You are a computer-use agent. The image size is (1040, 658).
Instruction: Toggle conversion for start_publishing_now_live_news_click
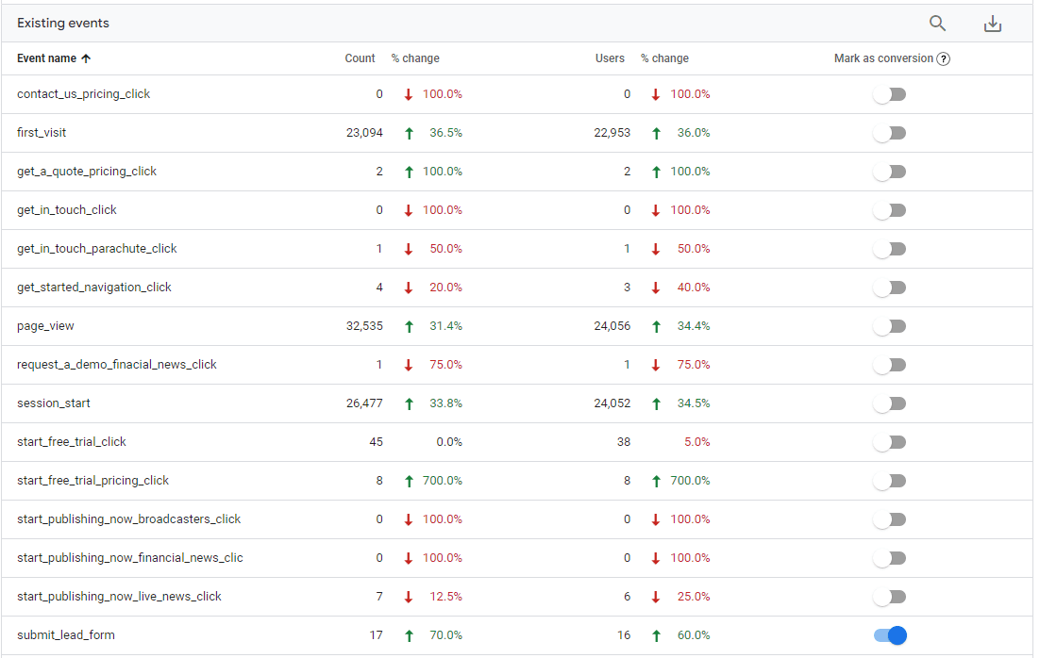coord(890,597)
